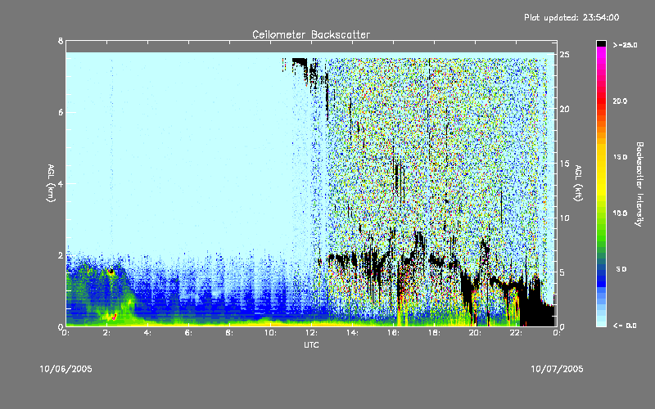Select the 'Backscatter Intensity' colorbar label
The height and width of the screenshot is (409, 655).
pos(639,184)
